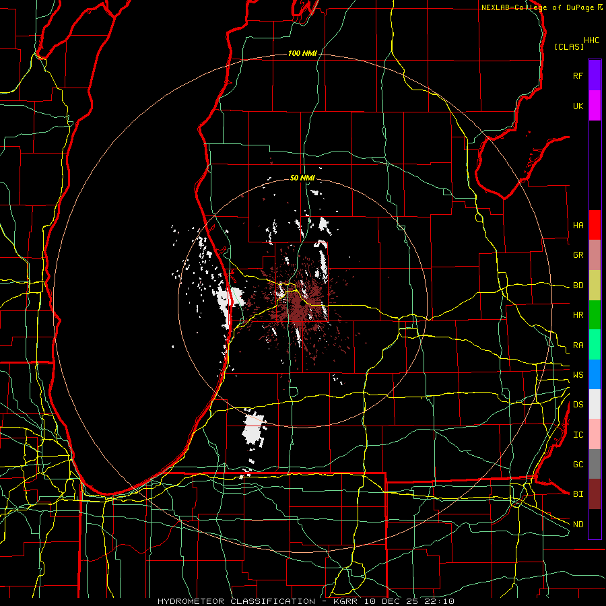Click the UK magenta legend swatch
This screenshot has height=606, width=606.
pos(595,106)
